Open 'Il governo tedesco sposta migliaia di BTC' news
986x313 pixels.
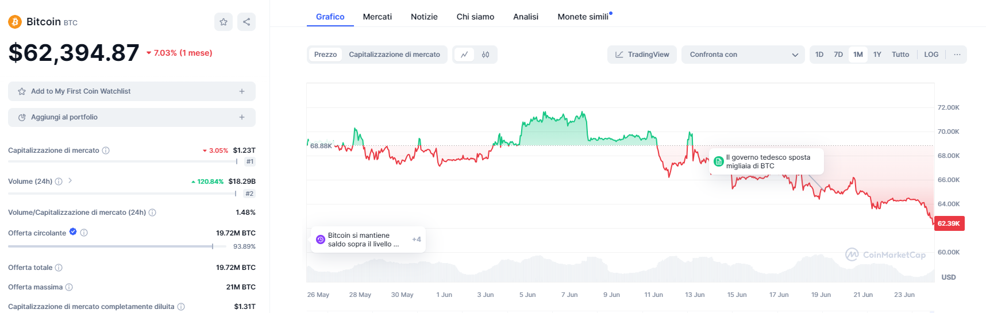coord(768,161)
